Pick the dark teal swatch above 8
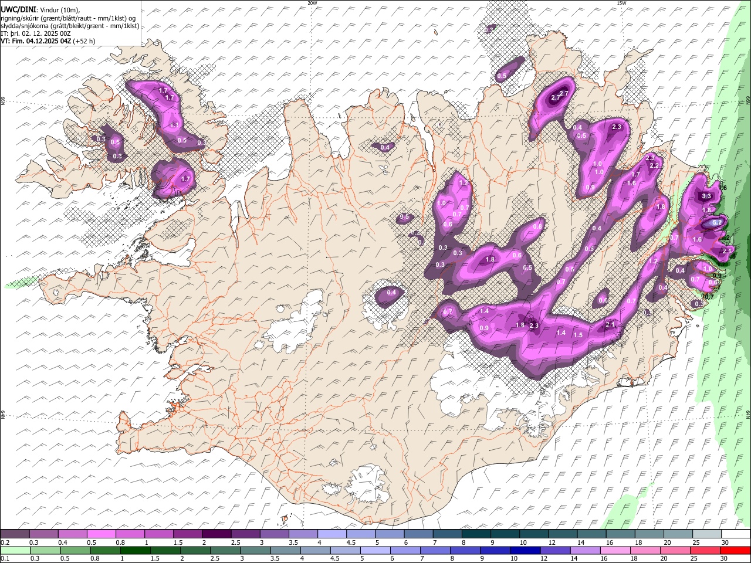The height and width of the screenshot is (563, 751). [x=476, y=534]
